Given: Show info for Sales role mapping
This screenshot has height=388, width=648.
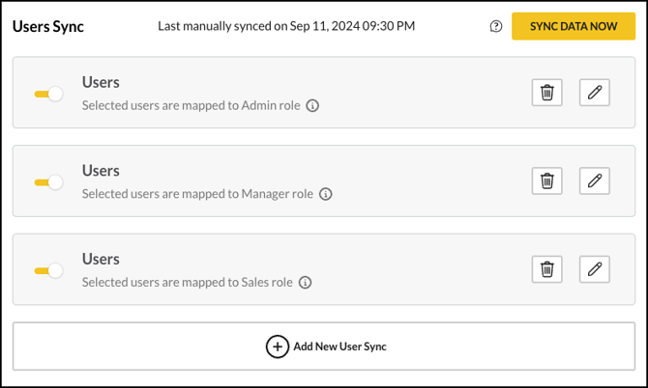Looking at the screenshot, I should coord(305,283).
